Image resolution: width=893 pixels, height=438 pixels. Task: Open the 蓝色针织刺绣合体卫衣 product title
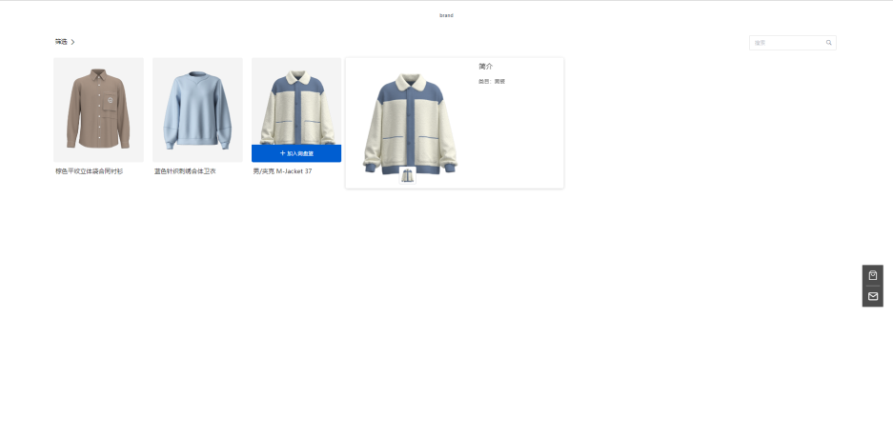point(185,171)
